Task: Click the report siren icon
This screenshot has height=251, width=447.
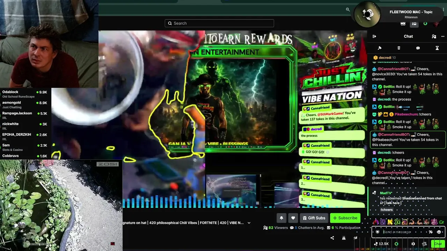Action: (344, 238)
